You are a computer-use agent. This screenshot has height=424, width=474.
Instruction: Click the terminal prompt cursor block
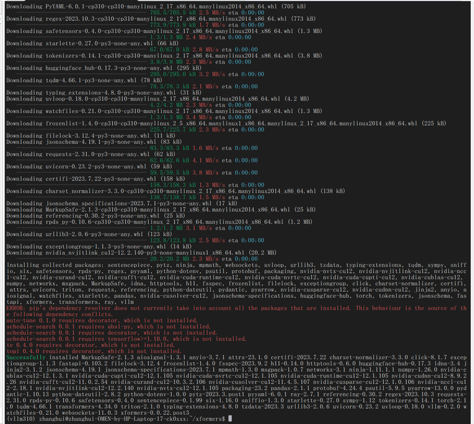coord(230,419)
